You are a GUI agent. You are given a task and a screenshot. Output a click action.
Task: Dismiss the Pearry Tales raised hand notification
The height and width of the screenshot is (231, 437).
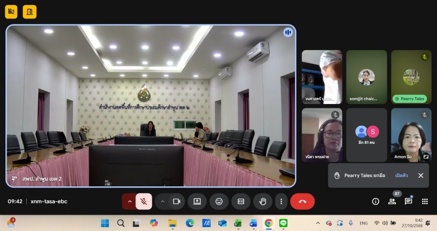pyautogui.click(x=421, y=175)
